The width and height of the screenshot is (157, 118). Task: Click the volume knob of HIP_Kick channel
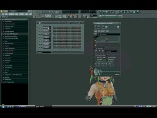(42, 28)
